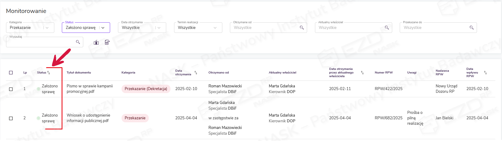Sort table by Status column arrows
The image size is (502, 141).
(x=49, y=73)
